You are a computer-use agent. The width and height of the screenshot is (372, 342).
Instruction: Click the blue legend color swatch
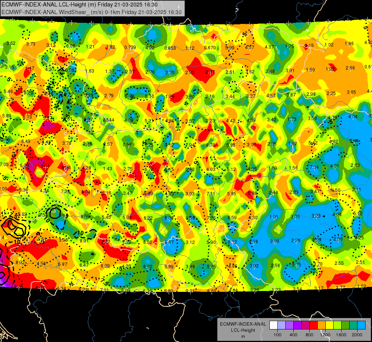click(x=361, y=325)
